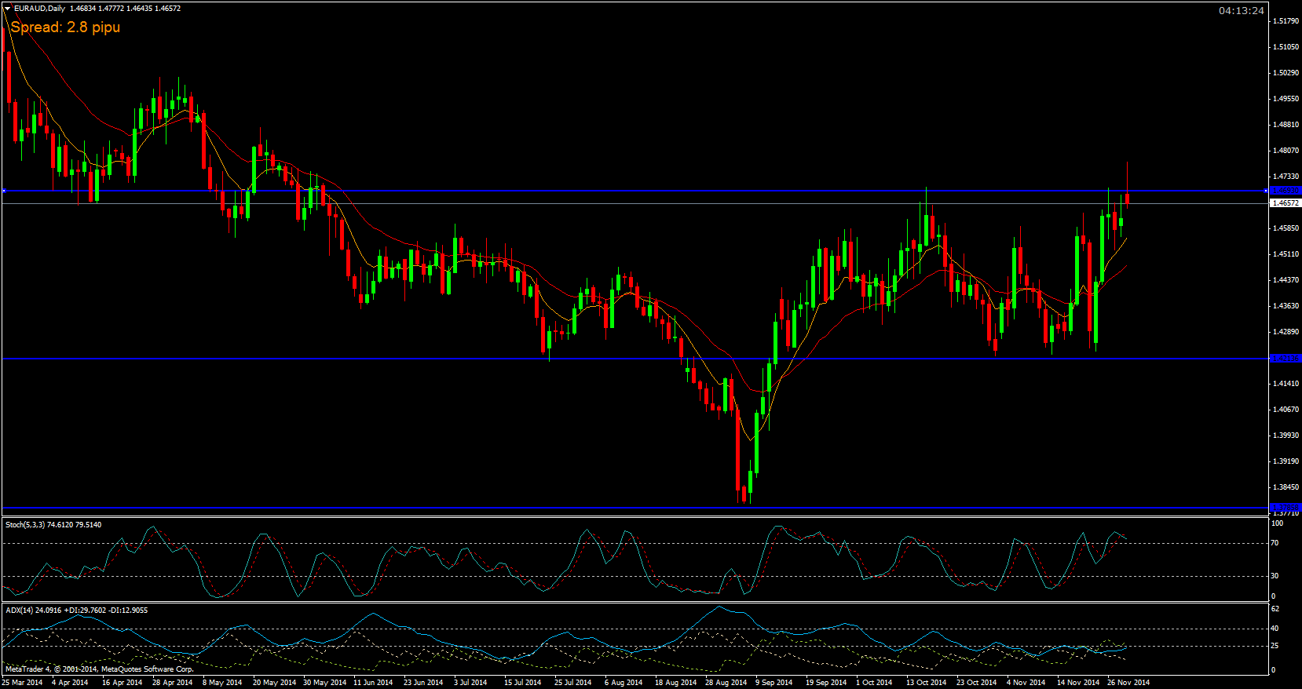Click the ADX scale value 62
Screen dimensions: 1302x689
tap(1275, 609)
